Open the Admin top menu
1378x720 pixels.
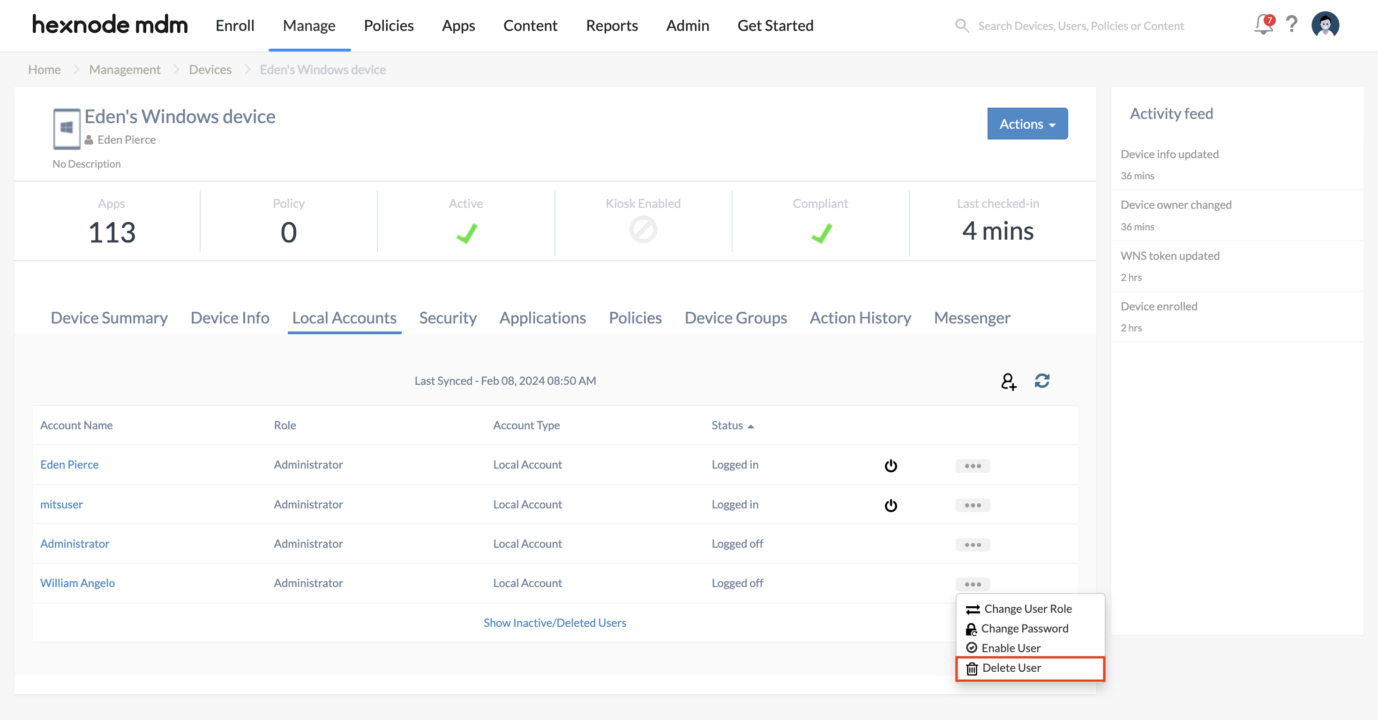pyautogui.click(x=688, y=25)
